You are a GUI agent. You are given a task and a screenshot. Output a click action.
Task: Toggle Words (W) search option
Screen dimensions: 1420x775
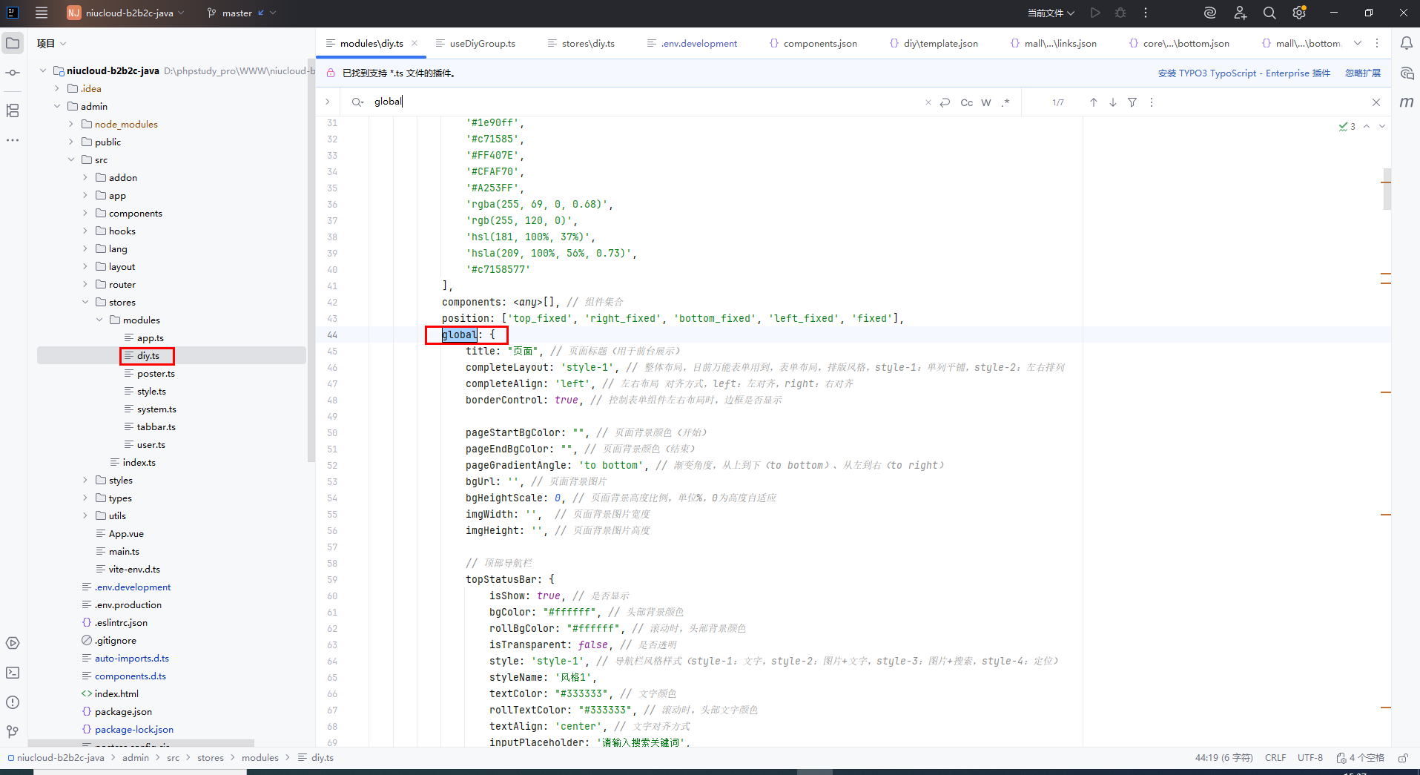tap(985, 102)
